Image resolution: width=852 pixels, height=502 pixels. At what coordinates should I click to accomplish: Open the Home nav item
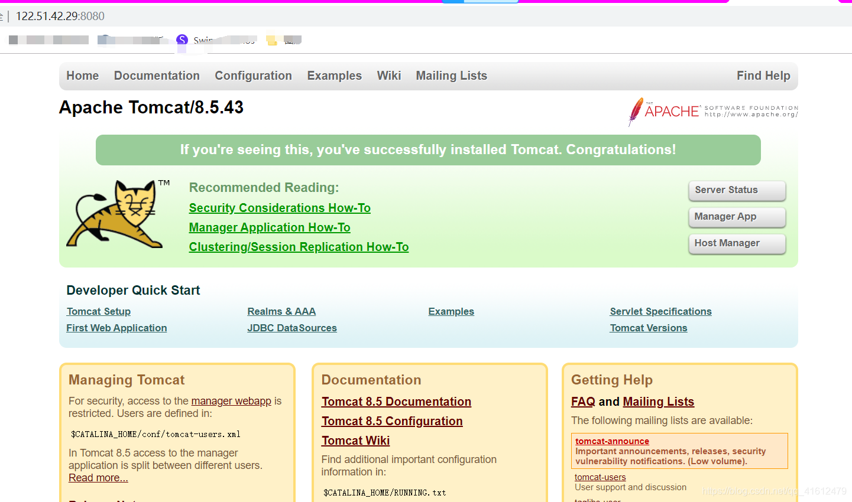[x=83, y=76]
